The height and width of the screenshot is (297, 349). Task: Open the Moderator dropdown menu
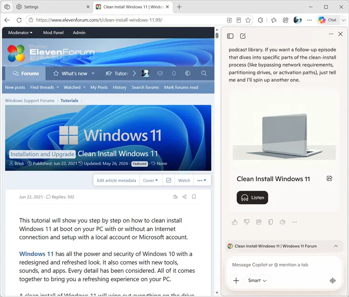pyautogui.click(x=20, y=33)
